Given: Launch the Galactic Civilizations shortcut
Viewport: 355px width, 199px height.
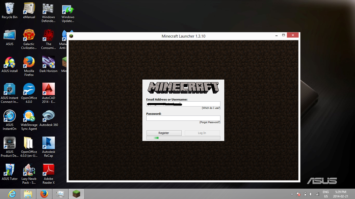Looking at the screenshot, I should [29, 39].
